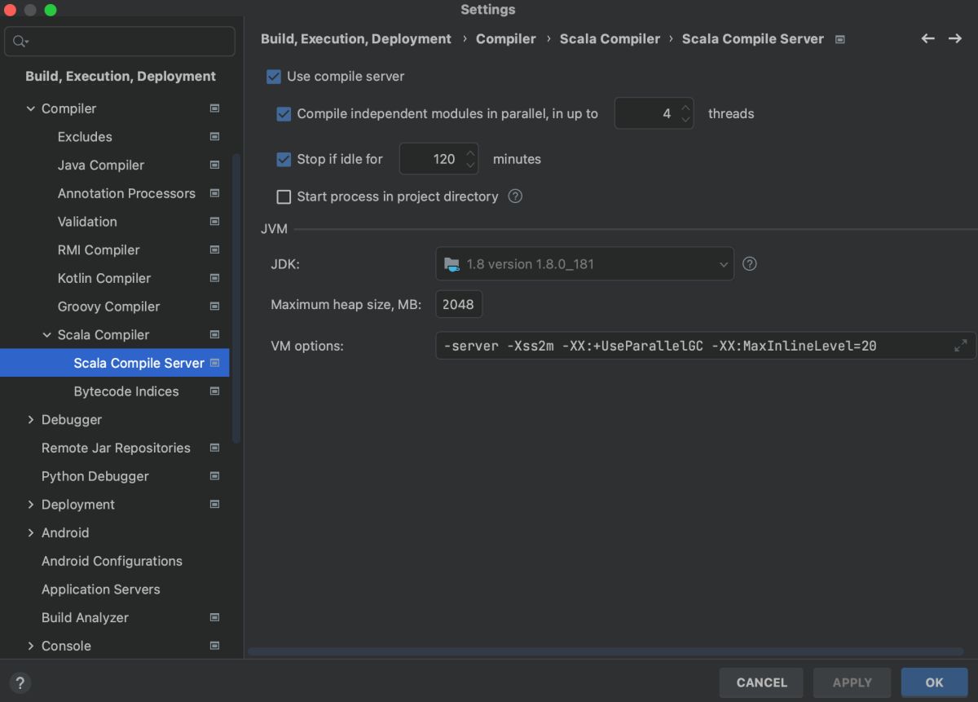This screenshot has height=702, width=978.
Task: Click project-level icon beside Console
Action: [x=214, y=646]
